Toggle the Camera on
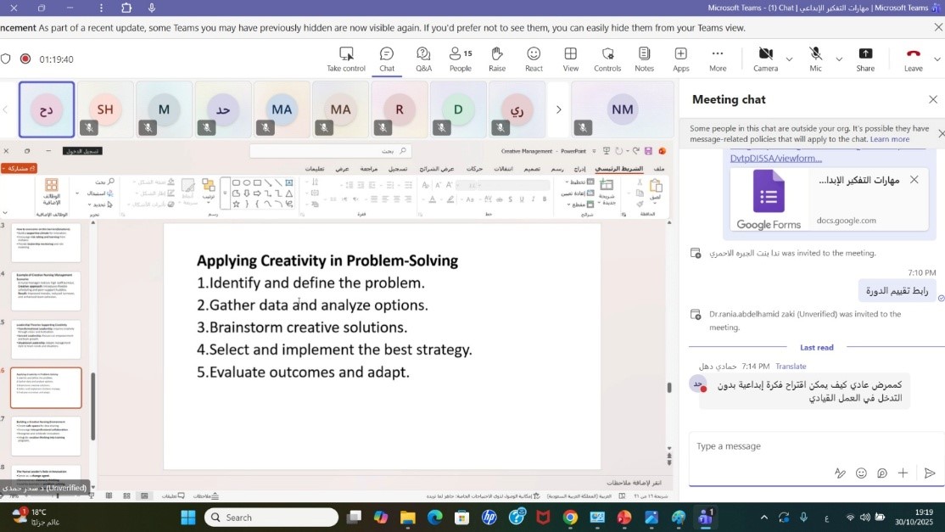Image resolution: width=945 pixels, height=532 pixels. (x=765, y=59)
